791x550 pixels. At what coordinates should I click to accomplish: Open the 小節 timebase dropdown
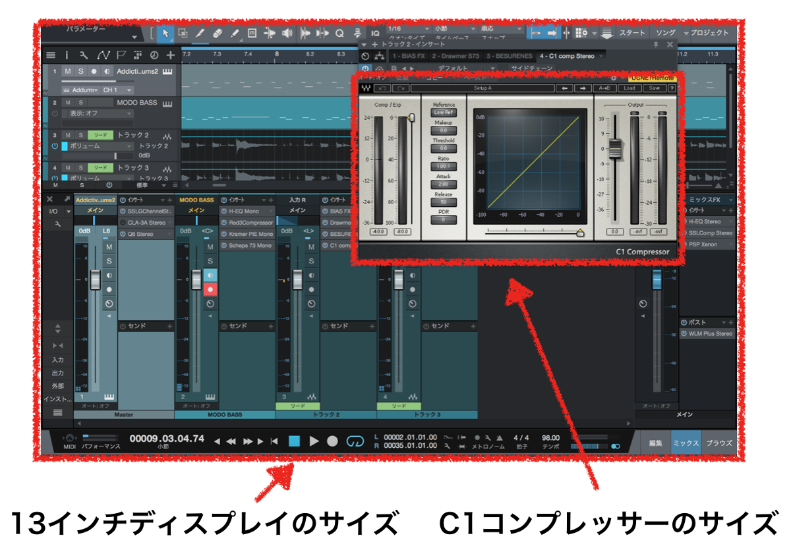click(x=455, y=29)
